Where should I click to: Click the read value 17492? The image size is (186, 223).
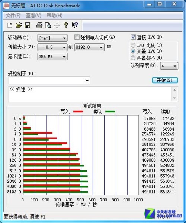[x=168, y=119]
